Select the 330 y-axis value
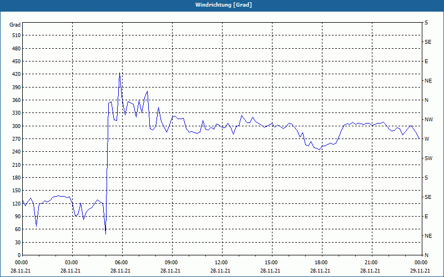Image resolution: width=444 pixels, height=277 pixels. pos(17,113)
